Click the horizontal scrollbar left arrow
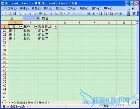140x109 pixels. click(84, 103)
